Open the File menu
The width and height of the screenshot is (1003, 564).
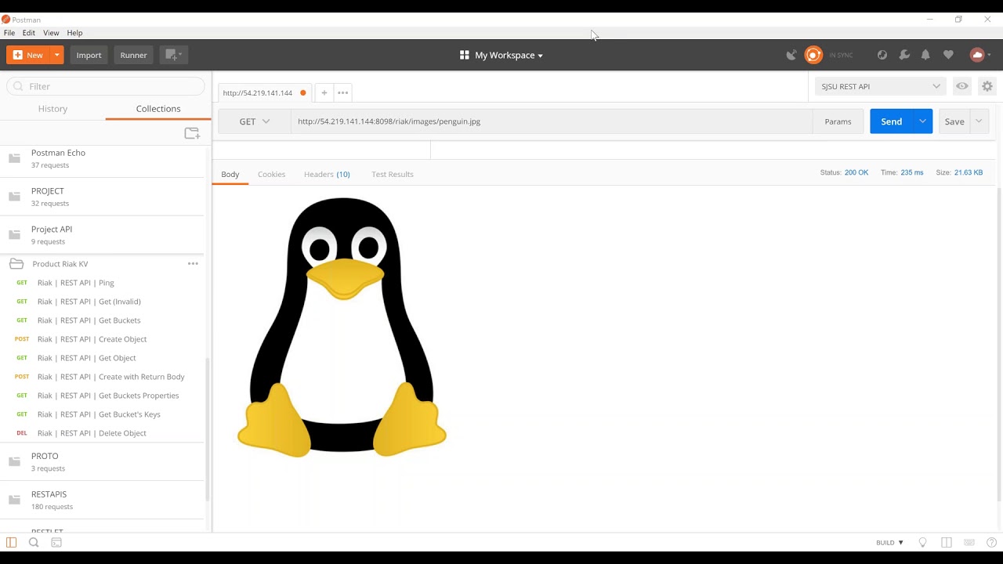click(9, 33)
